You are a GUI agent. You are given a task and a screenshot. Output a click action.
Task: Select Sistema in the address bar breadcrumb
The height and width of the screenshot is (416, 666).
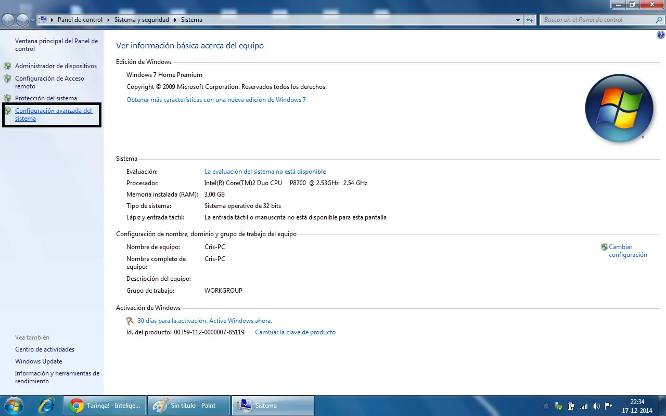pos(191,20)
